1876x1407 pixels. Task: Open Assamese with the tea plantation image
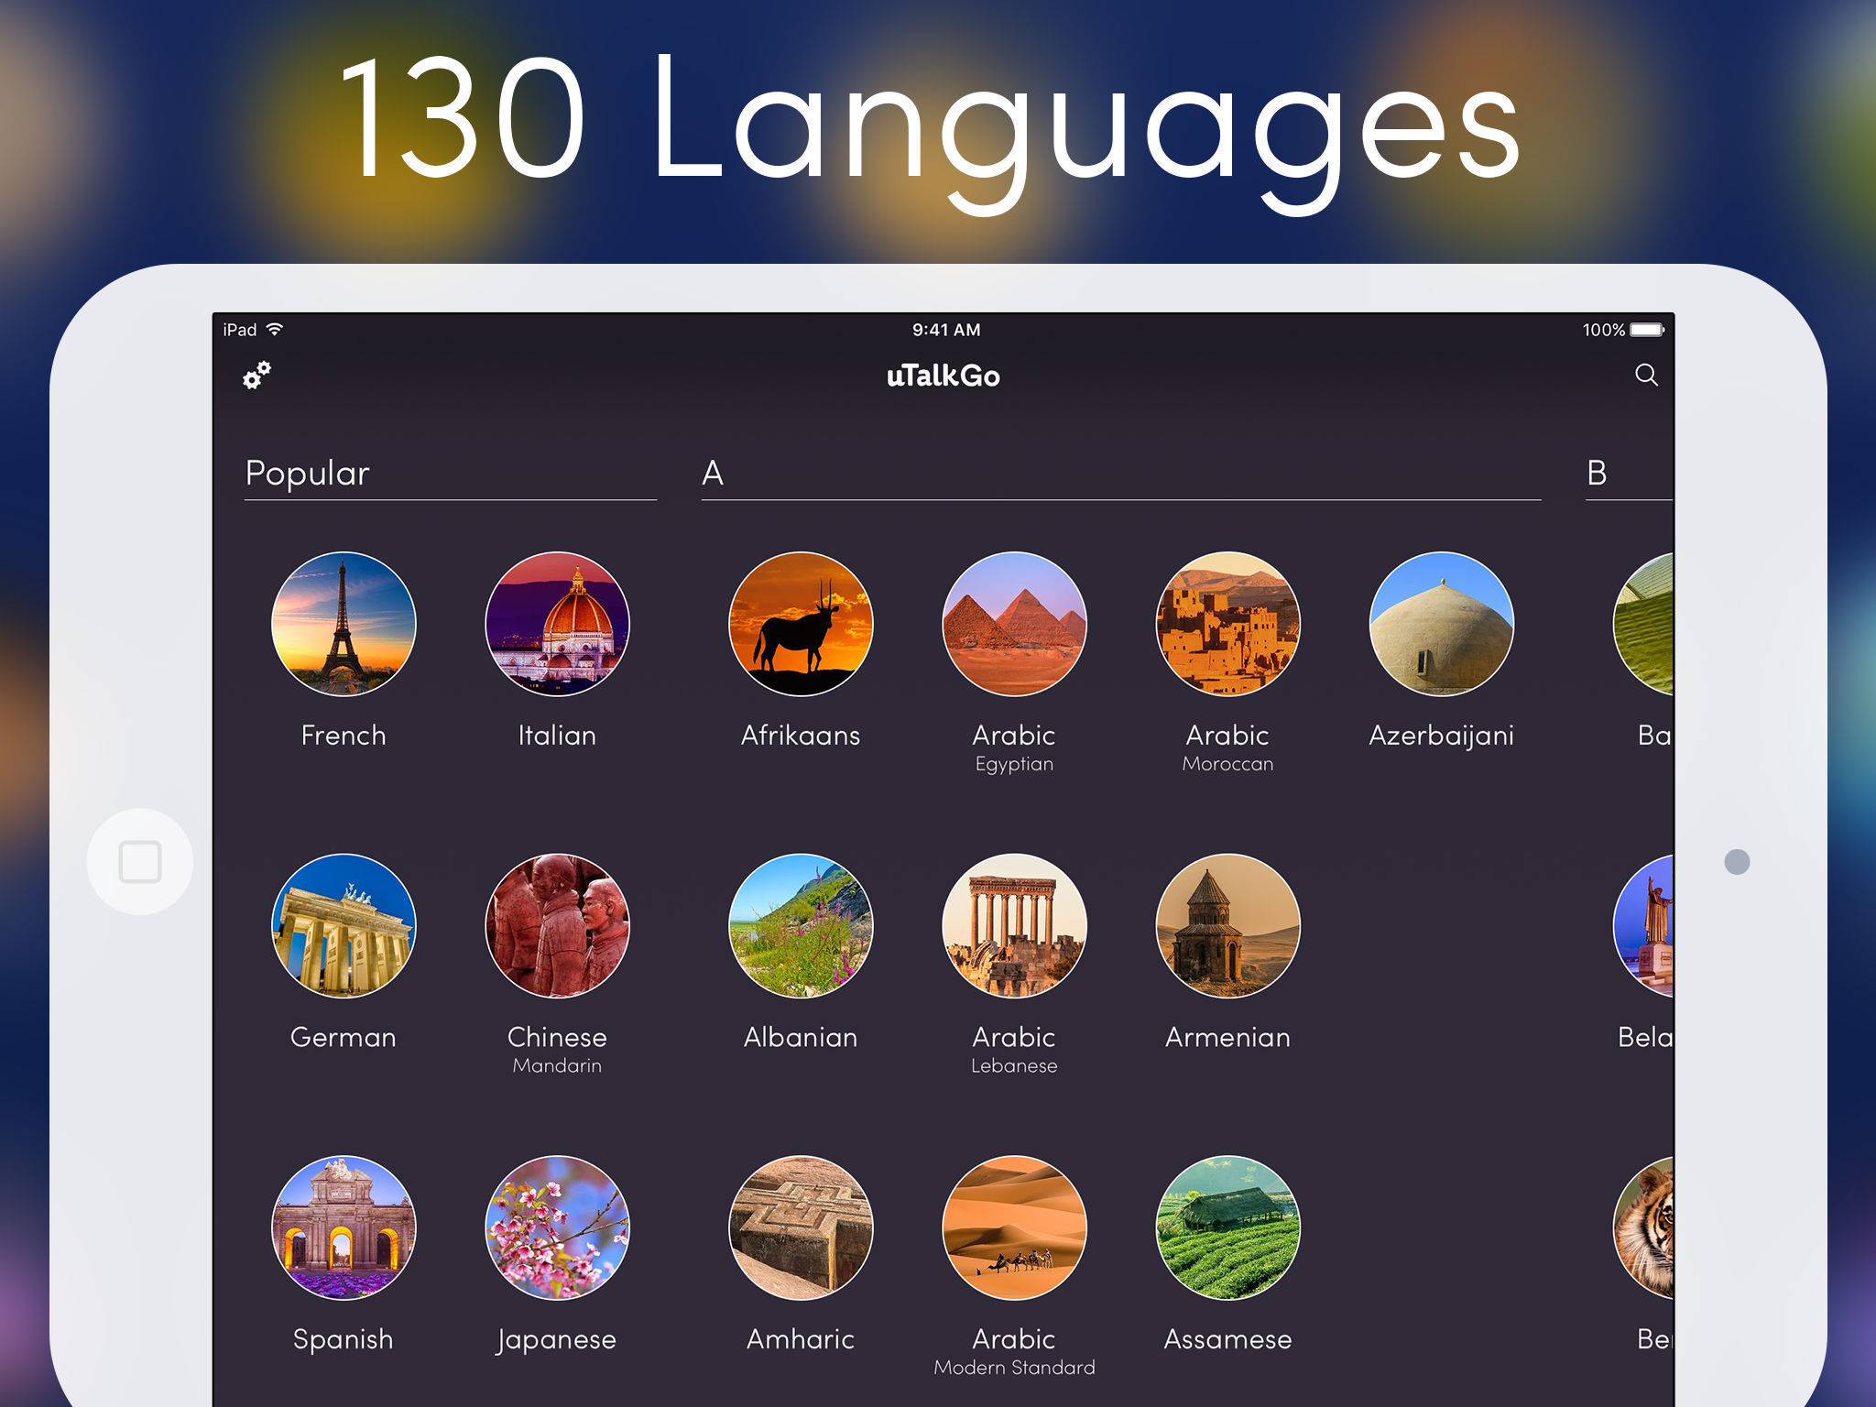click(x=1227, y=1227)
